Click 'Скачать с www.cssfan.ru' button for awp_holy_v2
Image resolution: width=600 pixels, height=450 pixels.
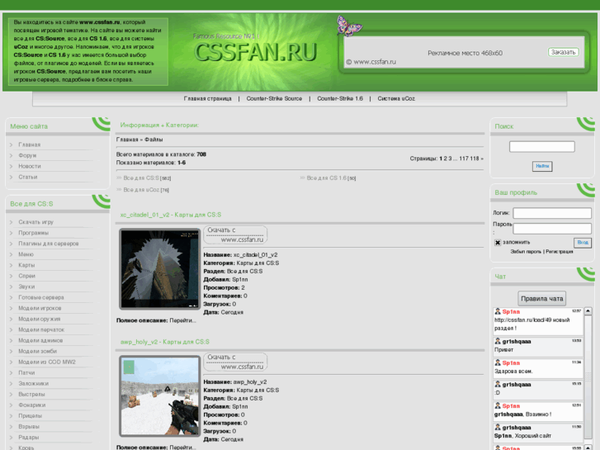(235, 362)
